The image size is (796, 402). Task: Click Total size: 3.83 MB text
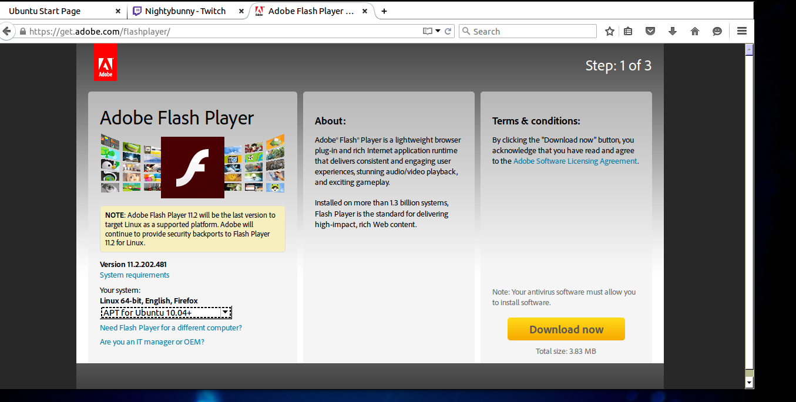(566, 352)
